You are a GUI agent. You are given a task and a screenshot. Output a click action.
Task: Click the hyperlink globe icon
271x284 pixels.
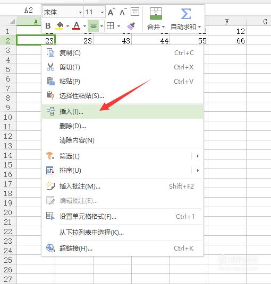tap(50, 248)
